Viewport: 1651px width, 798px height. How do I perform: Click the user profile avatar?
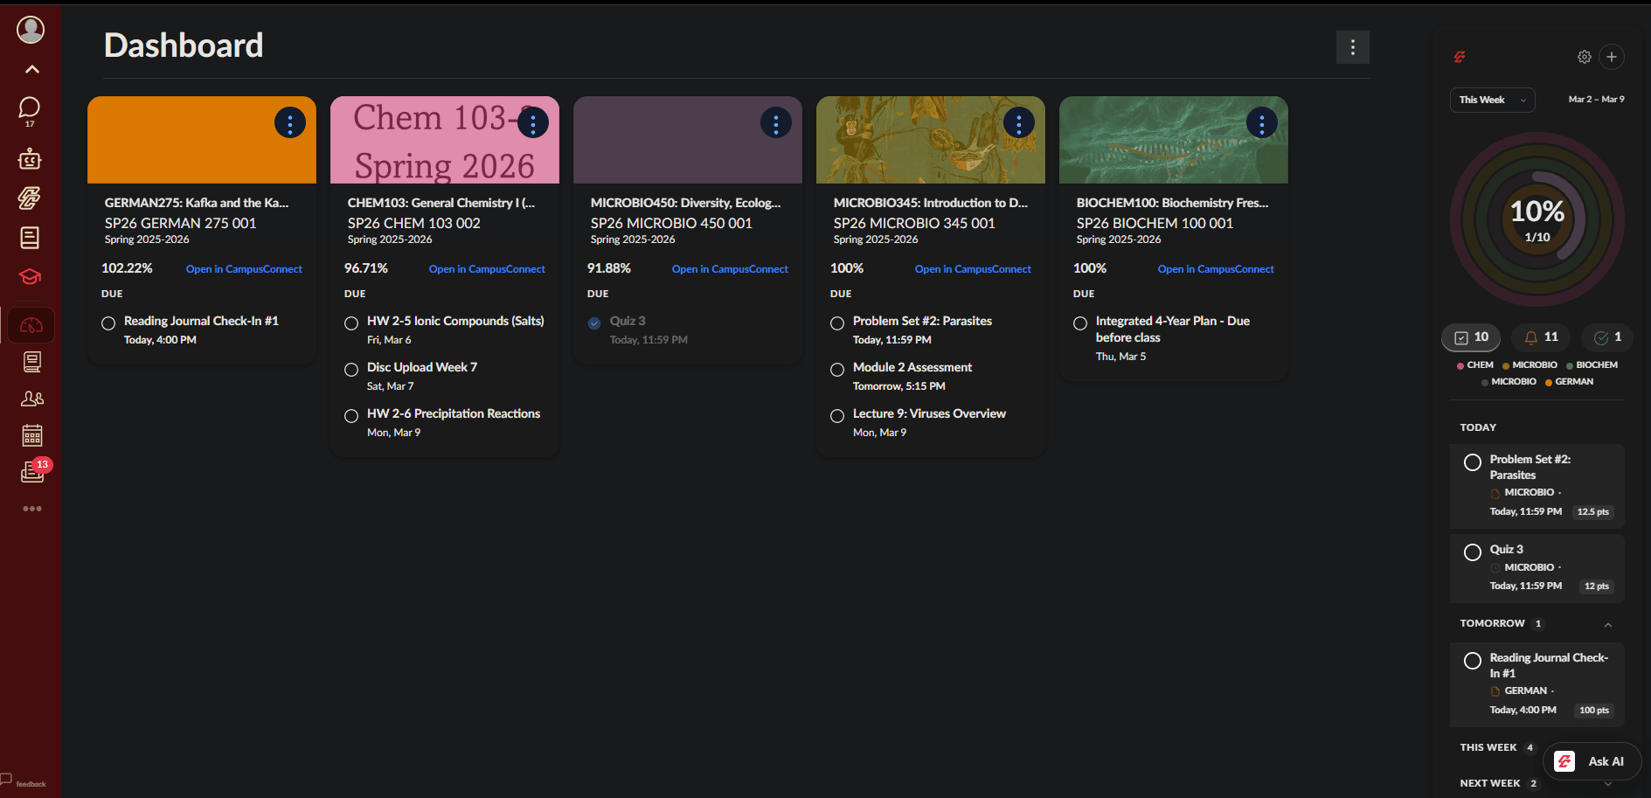coord(31,30)
